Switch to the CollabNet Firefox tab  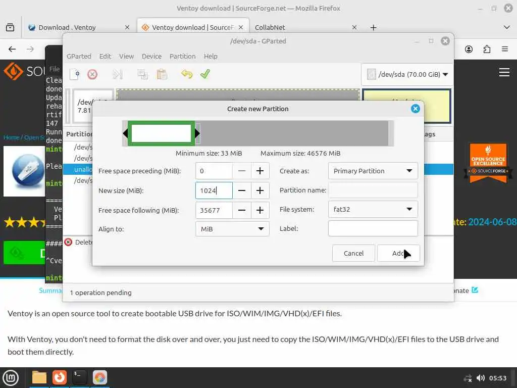coord(305,27)
